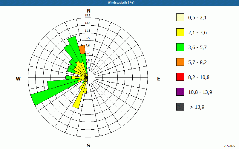Click the 7.7.2025 date stamp
Image resolution: width=239 pixels, height=149 pixels.
click(x=229, y=146)
